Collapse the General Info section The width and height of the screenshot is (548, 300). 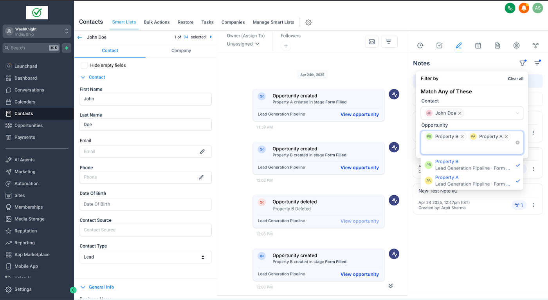pyautogui.click(x=83, y=287)
